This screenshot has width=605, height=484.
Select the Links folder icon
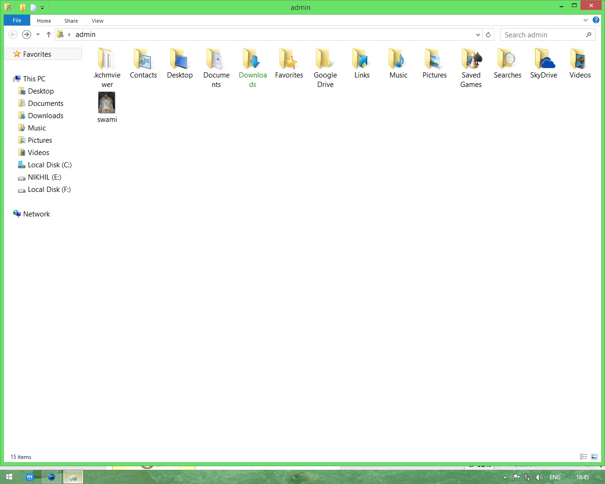[x=362, y=63]
